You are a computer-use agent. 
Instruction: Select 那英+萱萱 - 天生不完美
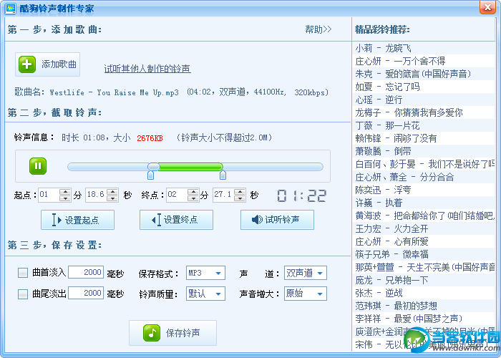(424, 267)
